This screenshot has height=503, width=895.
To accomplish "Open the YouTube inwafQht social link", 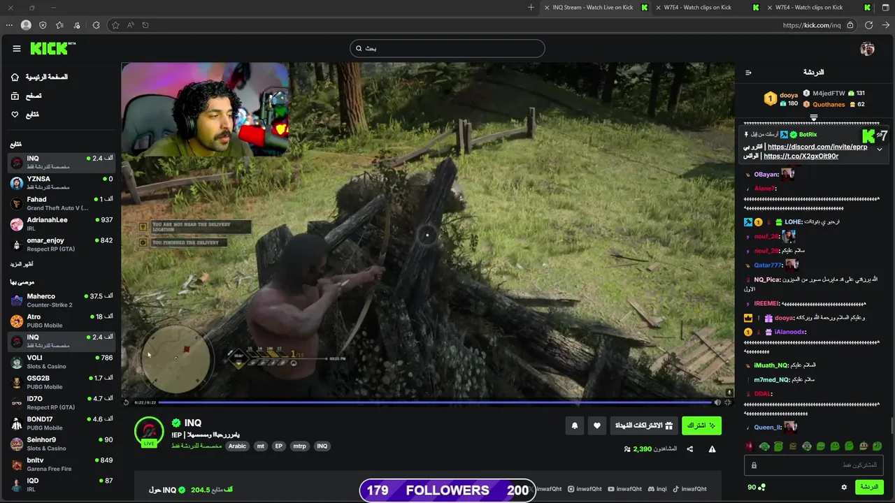I will coord(624,489).
